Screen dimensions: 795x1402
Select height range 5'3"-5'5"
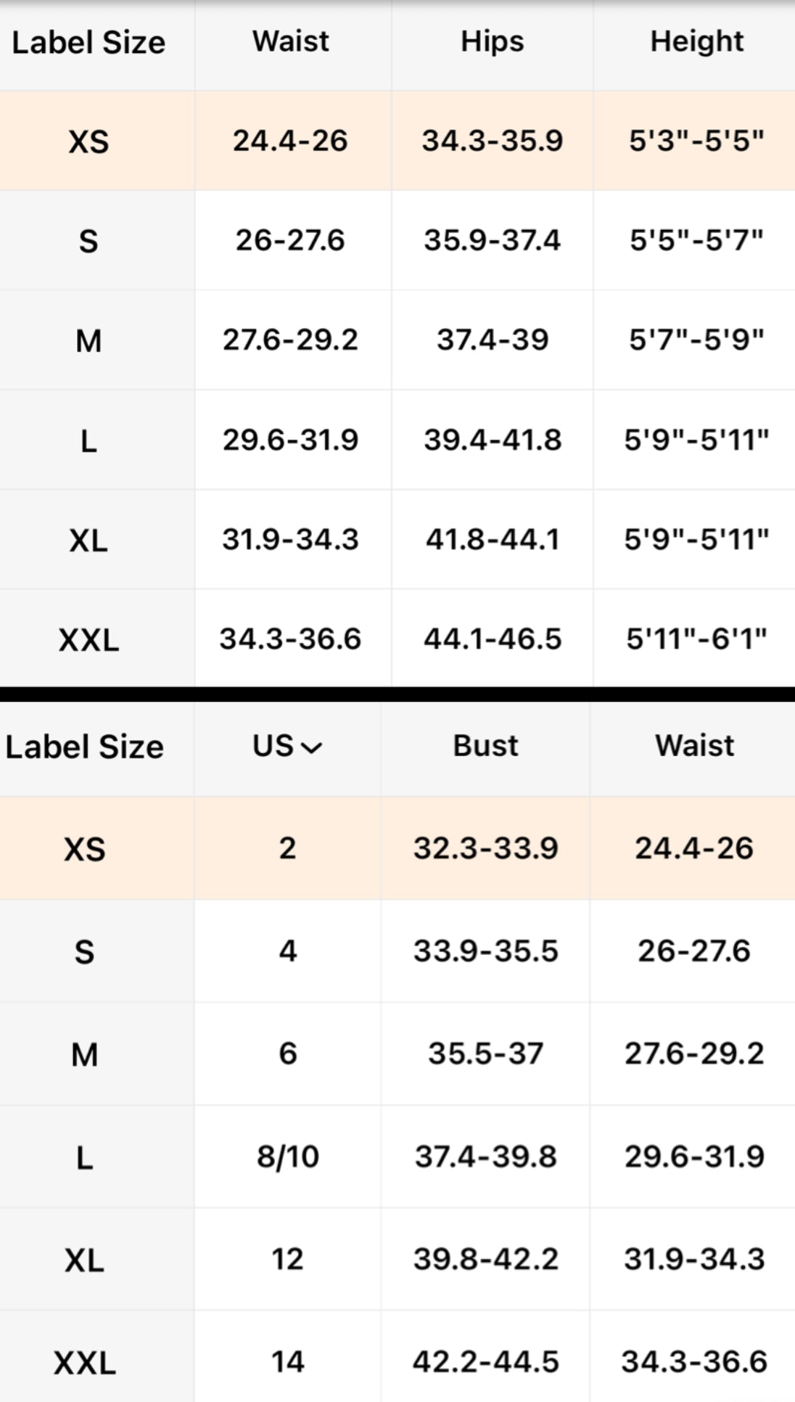696,140
